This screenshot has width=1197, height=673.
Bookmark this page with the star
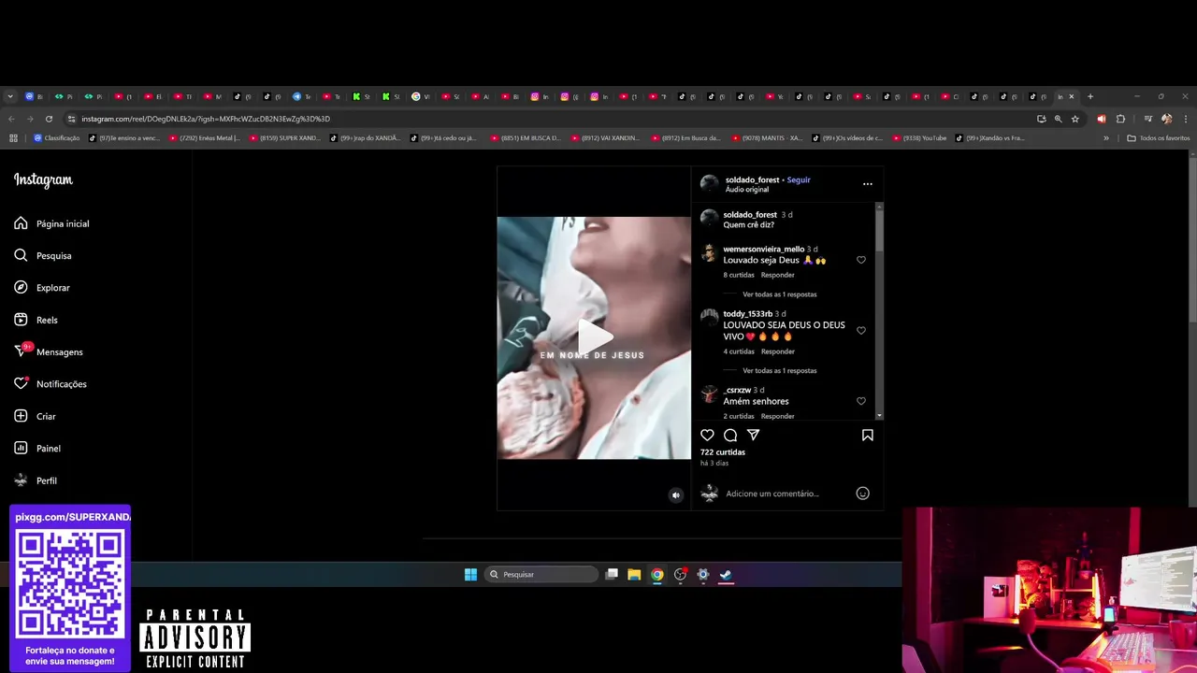pos(1075,119)
